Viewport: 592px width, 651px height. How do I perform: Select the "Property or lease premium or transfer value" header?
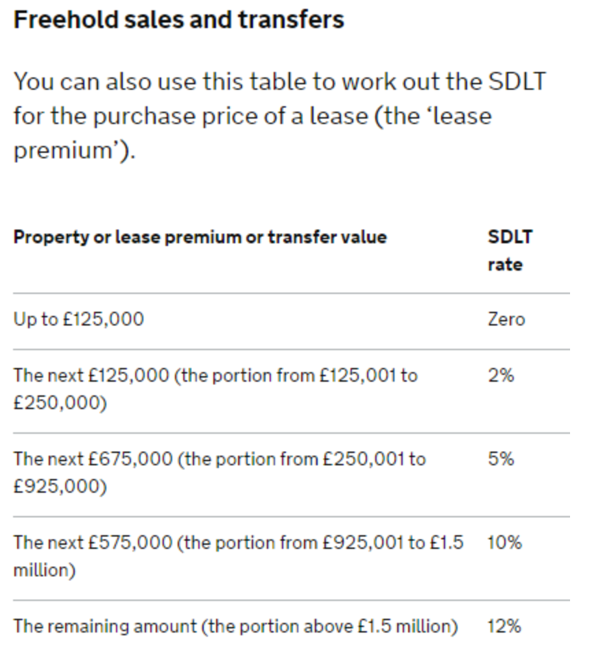(x=200, y=237)
